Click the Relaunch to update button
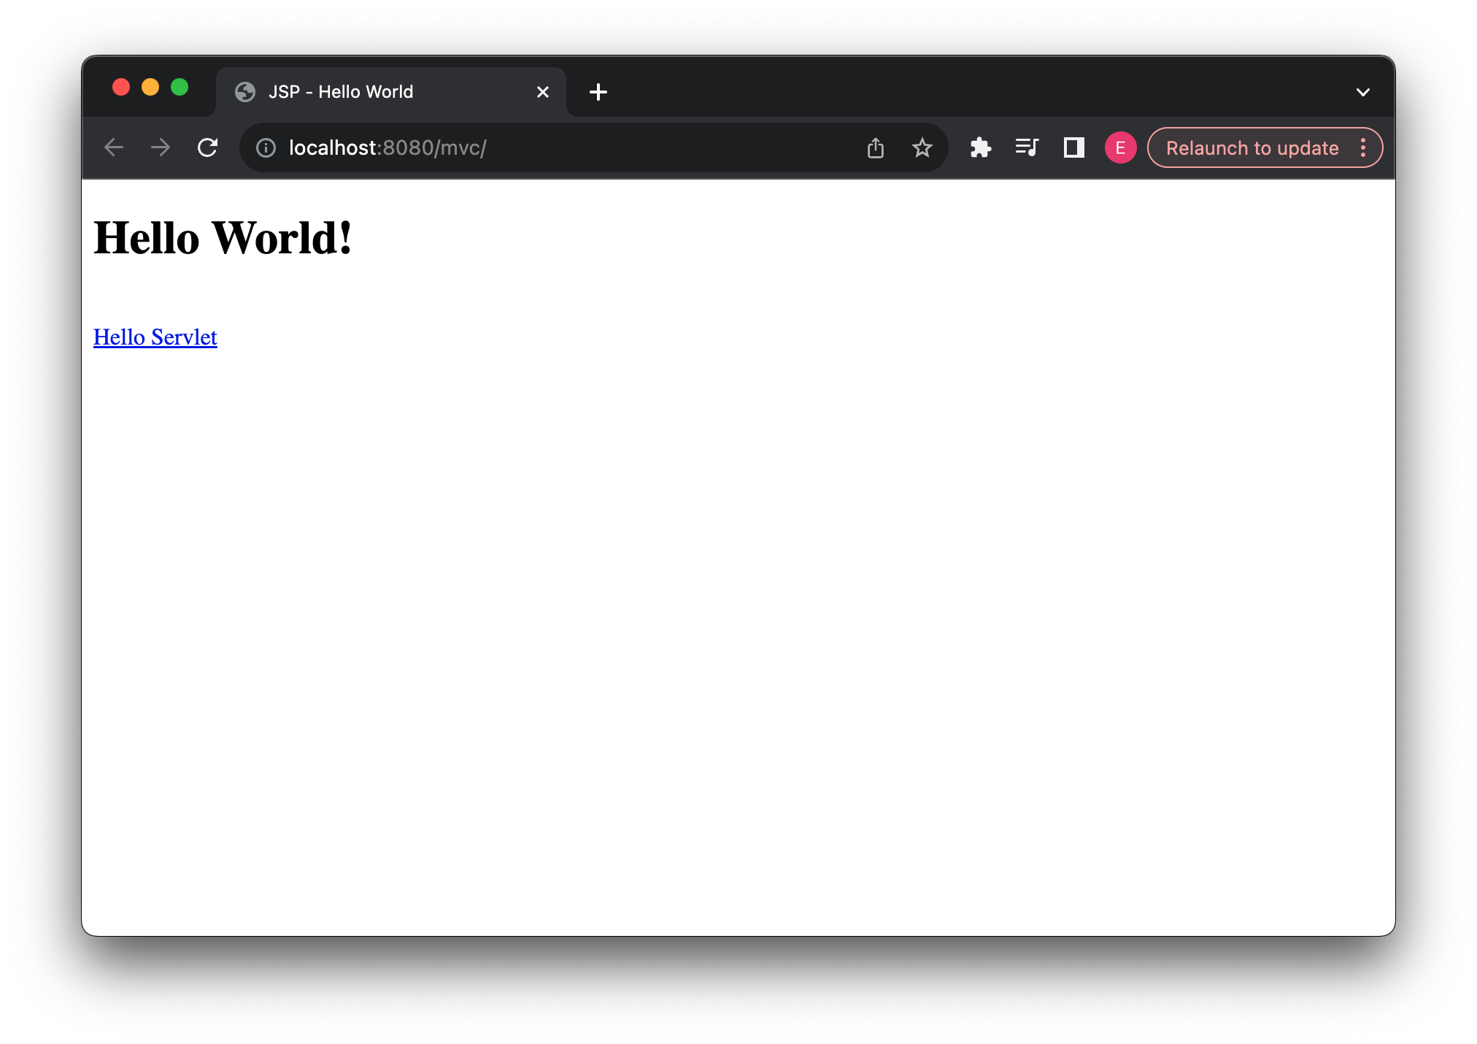Image resolution: width=1477 pixels, height=1044 pixels. click(1249, 147)
